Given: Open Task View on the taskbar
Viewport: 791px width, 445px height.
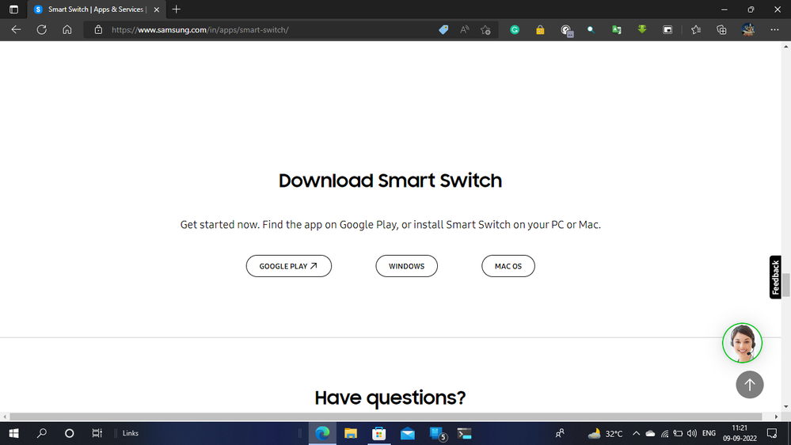Looking at the screenshot, I should click(x=97, y=433).
